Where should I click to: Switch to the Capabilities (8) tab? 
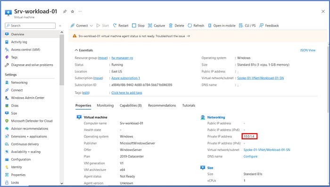(131, 105)
